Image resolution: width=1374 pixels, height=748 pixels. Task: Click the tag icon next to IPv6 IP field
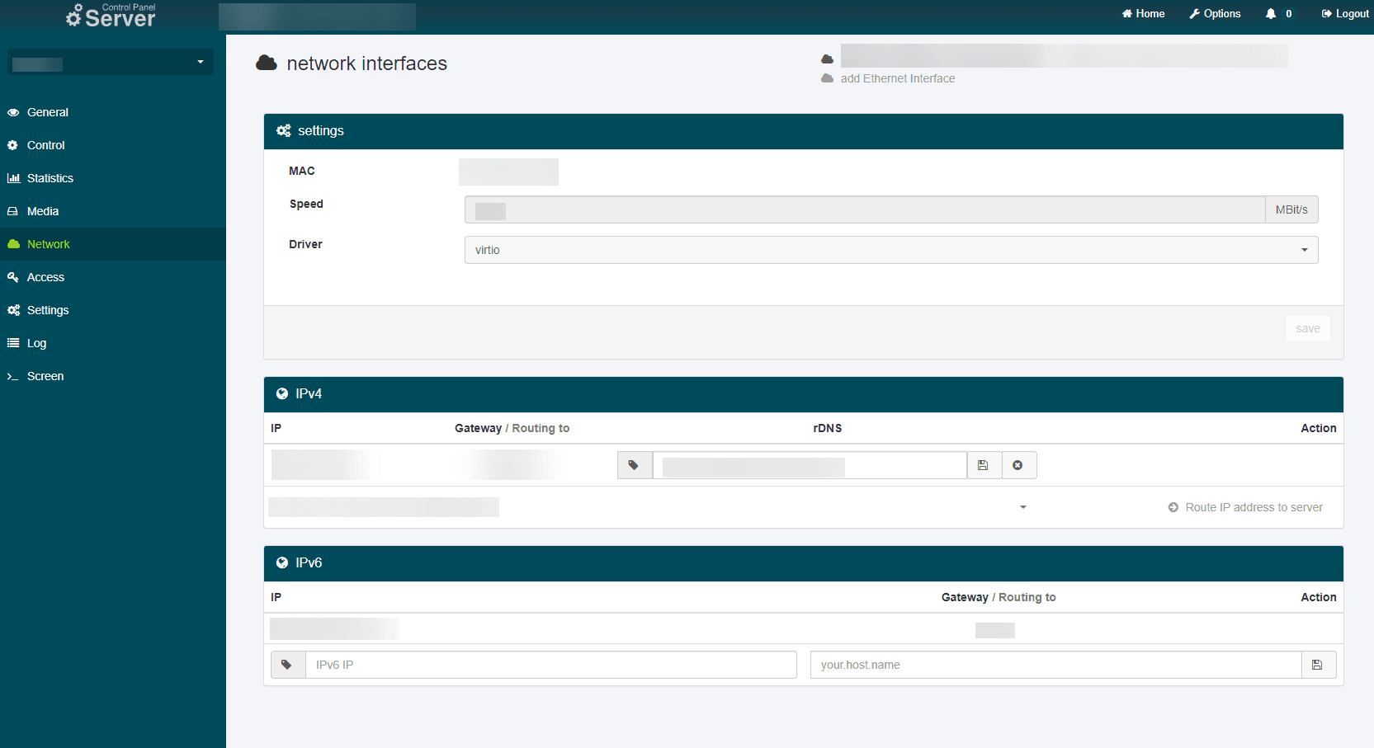288,664
